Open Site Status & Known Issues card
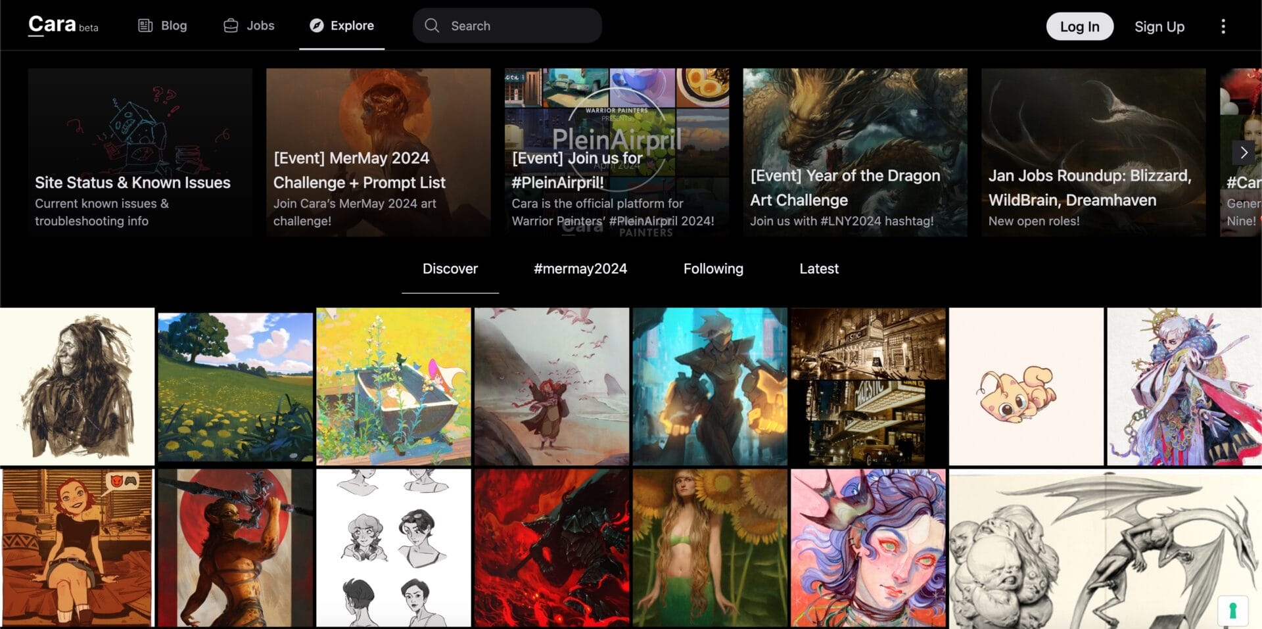 (x=140, y=152)
